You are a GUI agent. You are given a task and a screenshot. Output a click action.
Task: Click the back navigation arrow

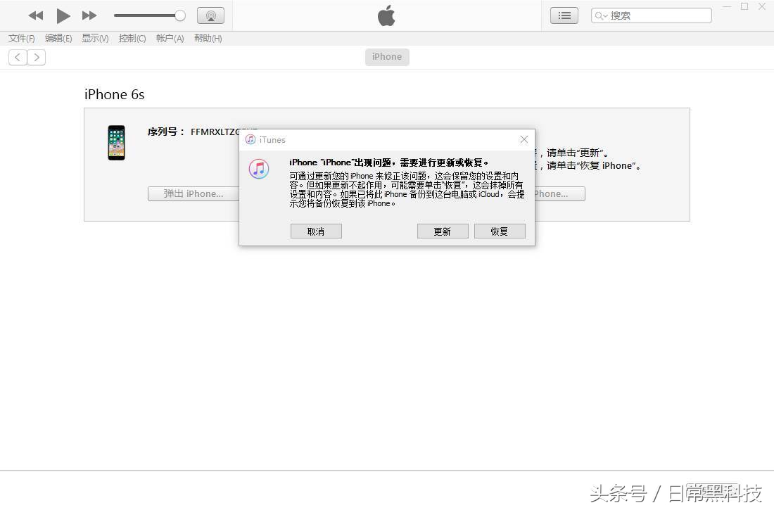[x=17, y=57]
